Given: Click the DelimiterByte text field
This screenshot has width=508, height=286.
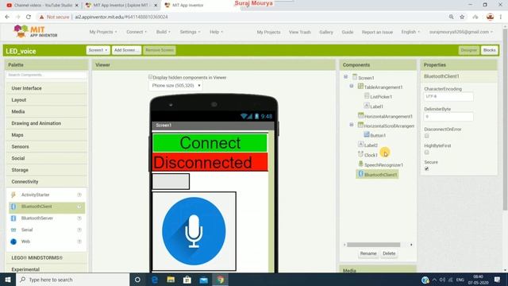Looking at the screenshot, I should tap(448, 117).
